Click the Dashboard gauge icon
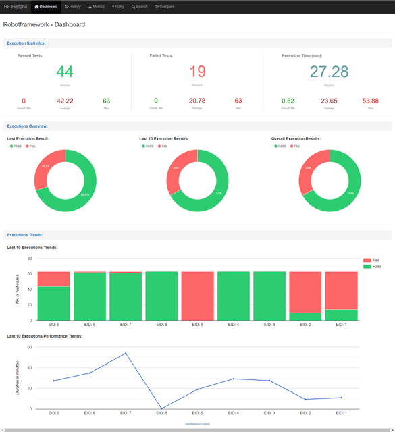Screen dimensions: 395x432 click(36, 7)
